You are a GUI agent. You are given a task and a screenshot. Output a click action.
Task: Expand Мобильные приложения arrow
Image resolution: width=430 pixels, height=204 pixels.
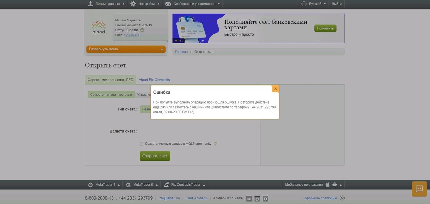341,185
